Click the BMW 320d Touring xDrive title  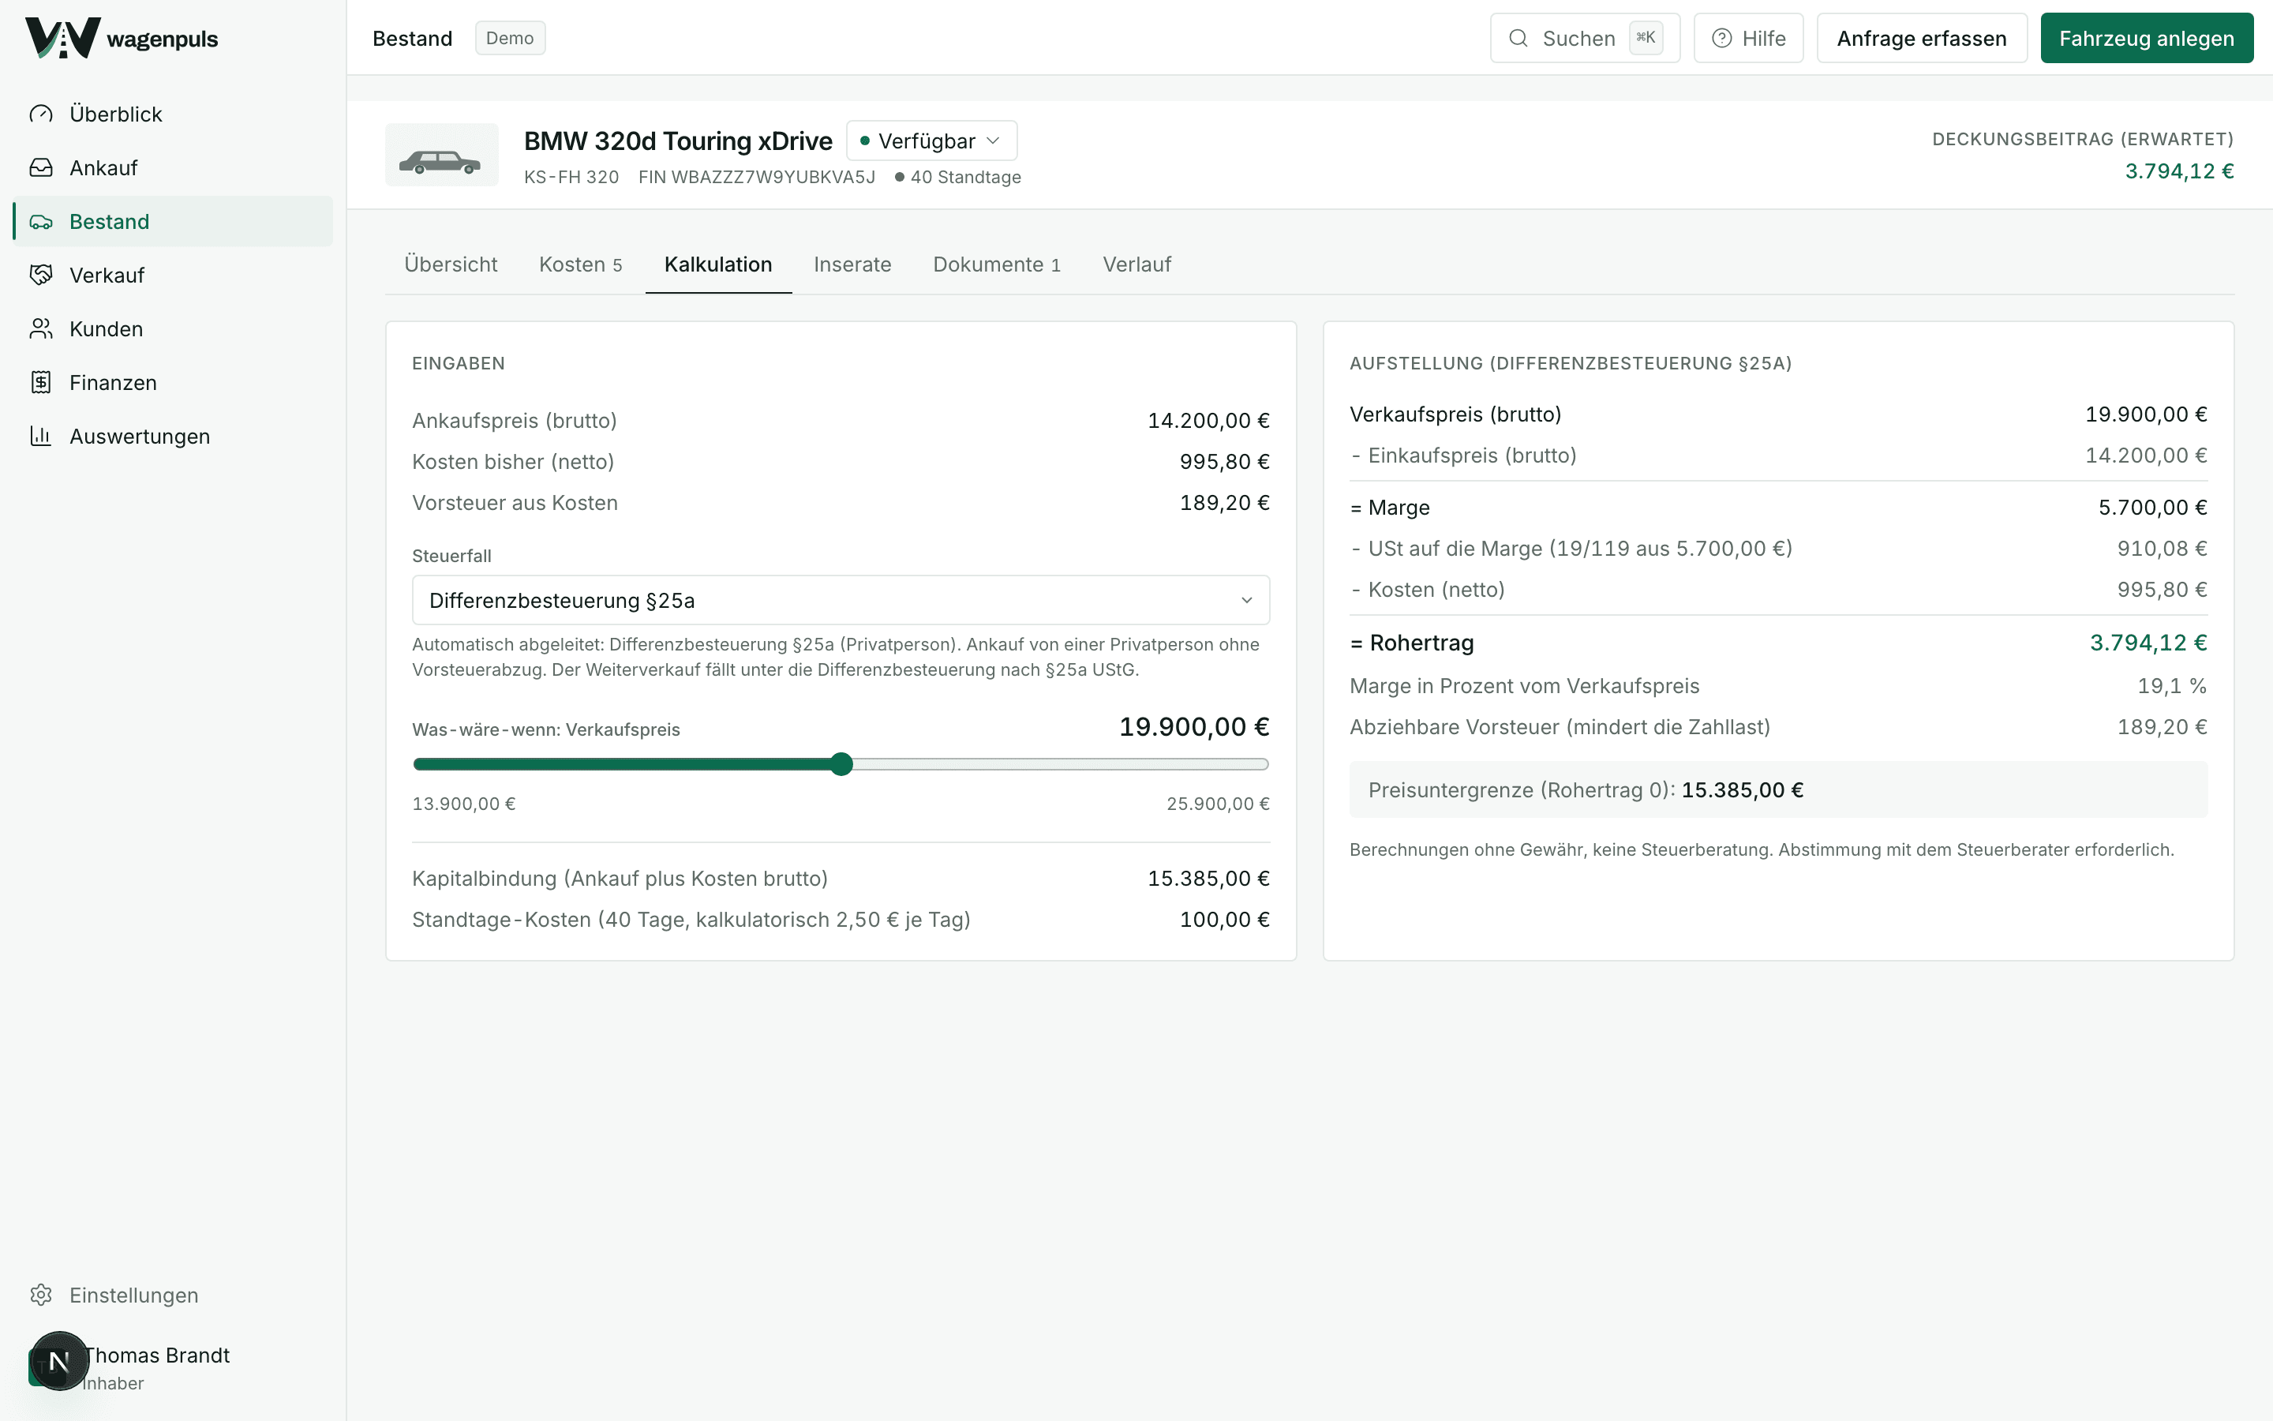[x=678, y=141]
